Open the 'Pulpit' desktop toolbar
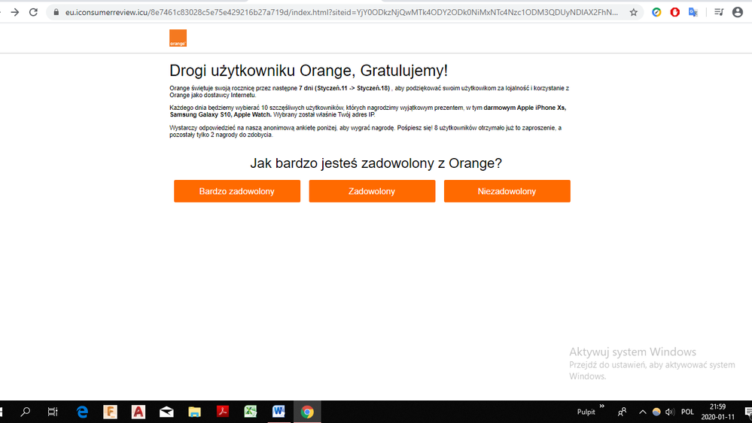Screen dimensions: 752x423 pos(586,412)
